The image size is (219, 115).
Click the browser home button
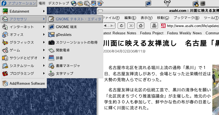point(141,26)
